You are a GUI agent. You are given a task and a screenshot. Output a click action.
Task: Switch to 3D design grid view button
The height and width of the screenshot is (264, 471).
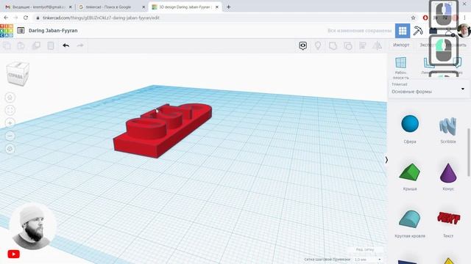403,31
